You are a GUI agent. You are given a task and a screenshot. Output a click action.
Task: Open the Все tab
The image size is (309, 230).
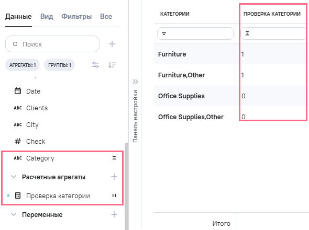106,16
